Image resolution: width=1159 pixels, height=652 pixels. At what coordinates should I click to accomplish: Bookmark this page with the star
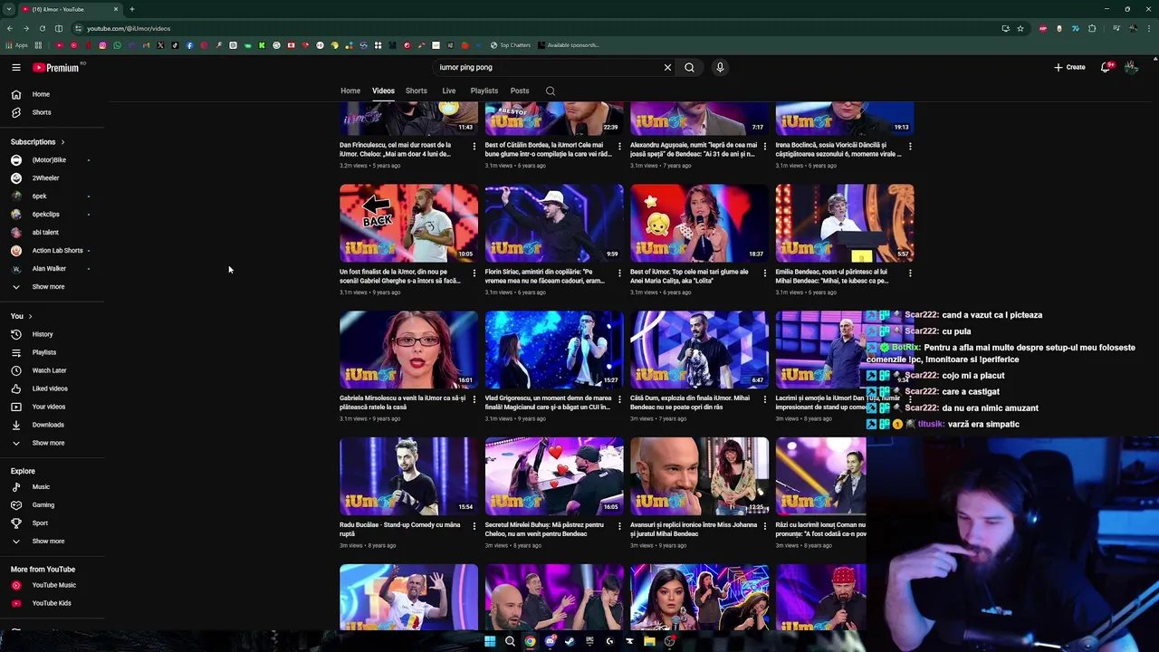click(1020, 28)
